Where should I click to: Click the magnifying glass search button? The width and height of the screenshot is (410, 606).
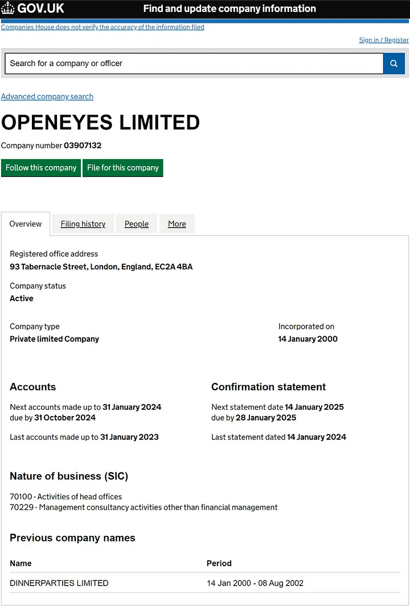[x=394, y=63]
